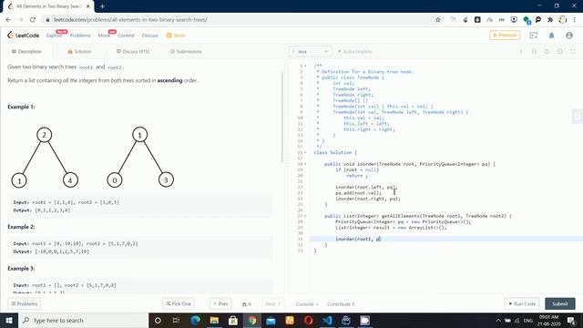Open the Problems list button

[x=25, y=303]
